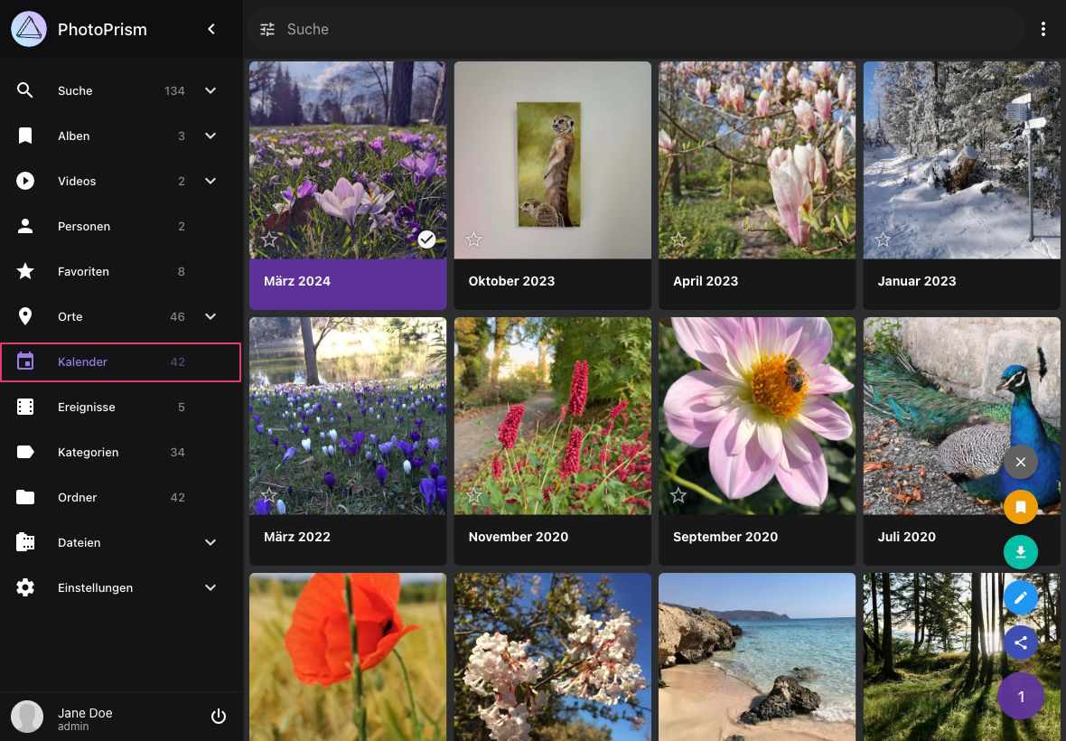The width and height of the screenshot is (1066, 741).
Task: Expand the Einstellungen submenu arrow
Action: coord(210,588)
